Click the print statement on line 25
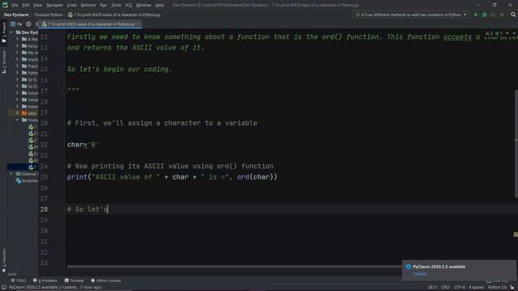The image size is (518, 291). click(x=172, y=177)
